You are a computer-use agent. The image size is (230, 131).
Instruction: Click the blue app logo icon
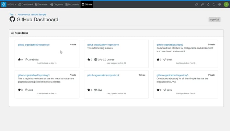(x=4, y=4)
